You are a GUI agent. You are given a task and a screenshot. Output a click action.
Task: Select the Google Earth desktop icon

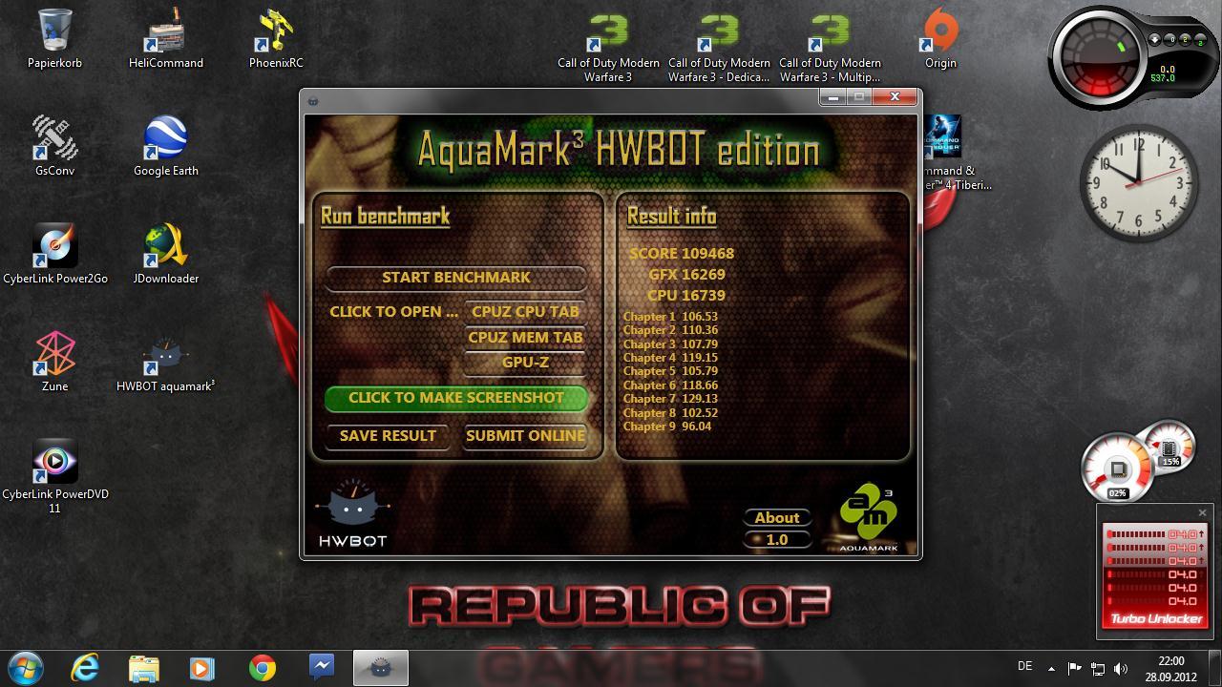coord(166,146)
